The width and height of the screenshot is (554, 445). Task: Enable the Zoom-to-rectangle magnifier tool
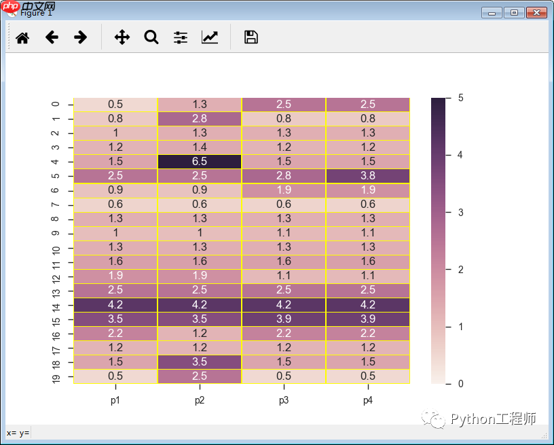pyautogui.click(x=151, y=37)
